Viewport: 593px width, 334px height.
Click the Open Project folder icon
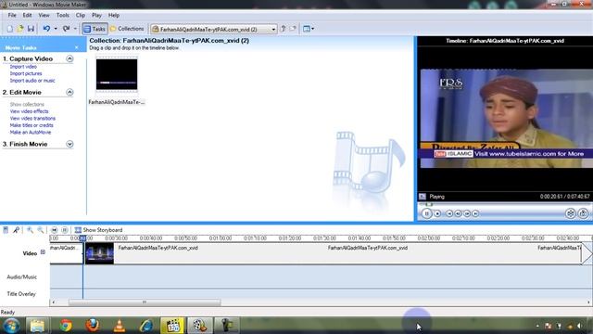point(20,29)
